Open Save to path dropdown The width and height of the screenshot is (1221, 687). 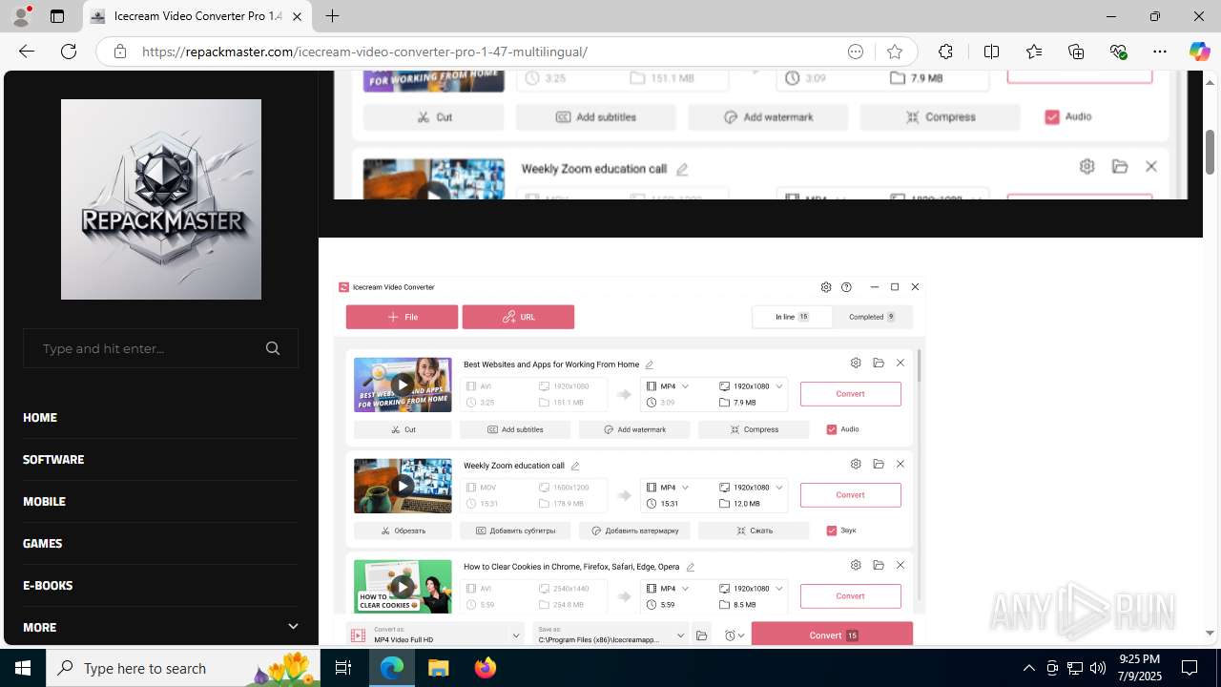(610, 635)
